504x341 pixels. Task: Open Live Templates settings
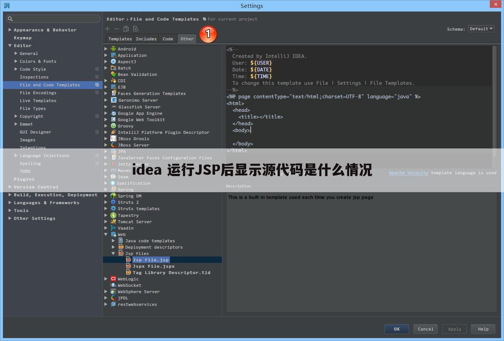click(38, 101)
